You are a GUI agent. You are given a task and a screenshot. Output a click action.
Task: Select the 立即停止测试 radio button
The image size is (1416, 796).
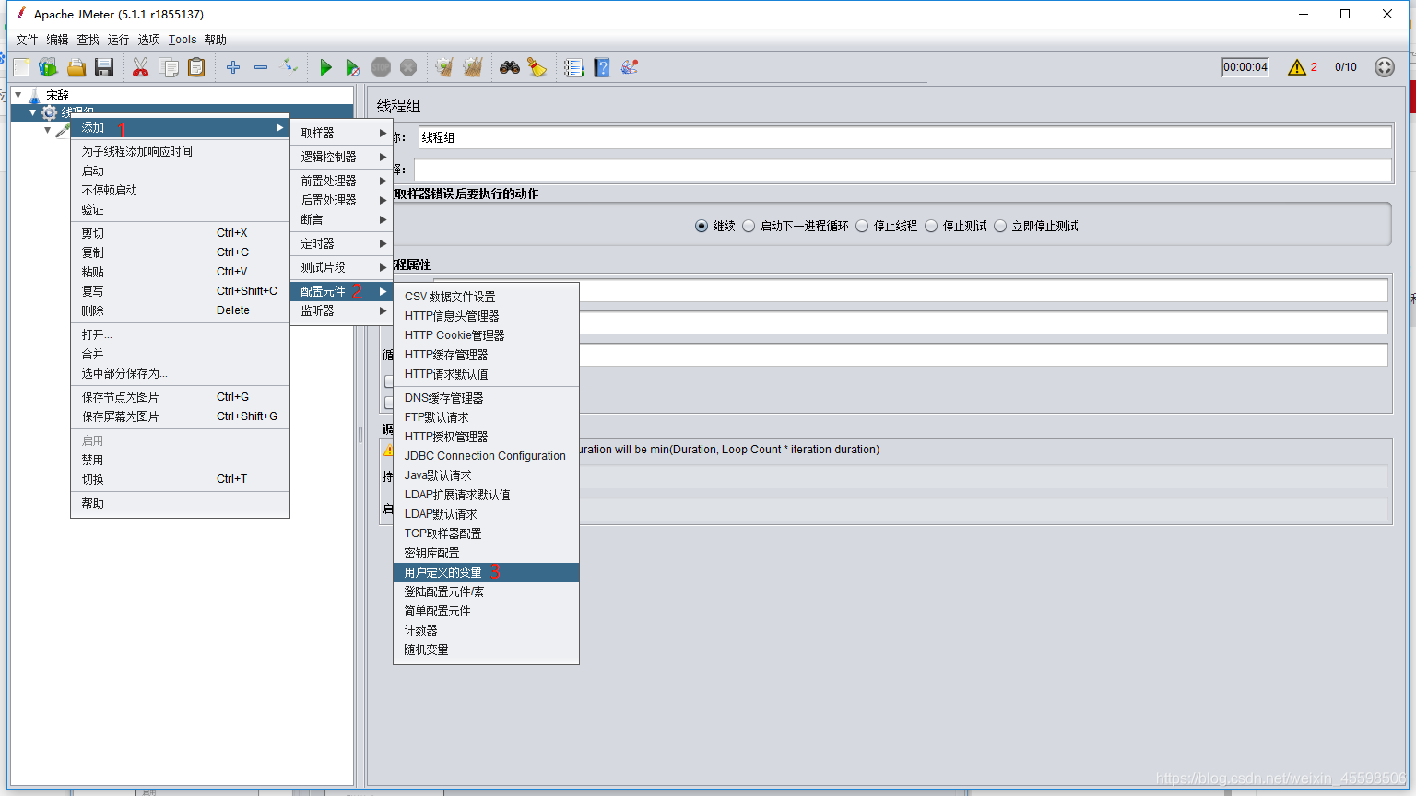point(1000,226)
